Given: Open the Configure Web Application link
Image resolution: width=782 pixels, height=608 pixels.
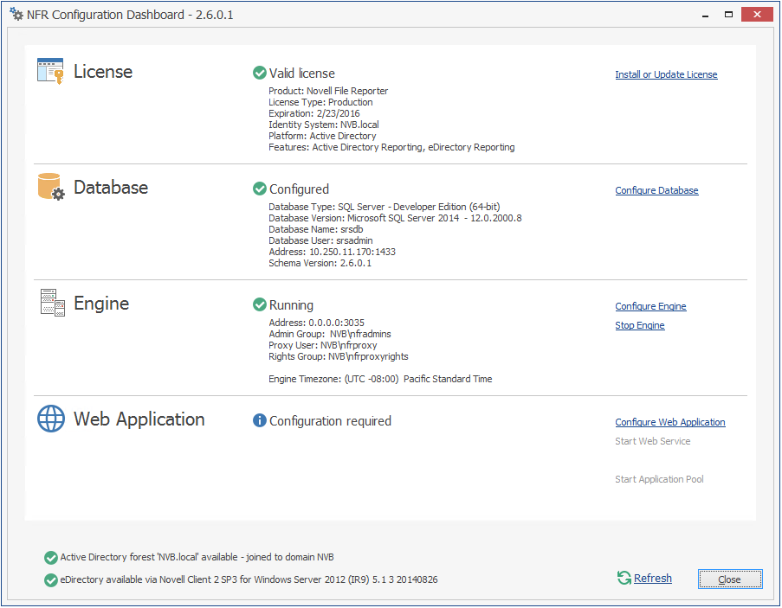Looking at the screenshot, I should point(669,422).
